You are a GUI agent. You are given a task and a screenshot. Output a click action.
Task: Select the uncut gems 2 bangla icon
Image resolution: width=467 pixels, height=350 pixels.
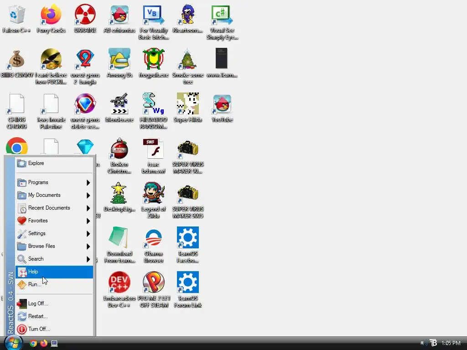[85, 59]
